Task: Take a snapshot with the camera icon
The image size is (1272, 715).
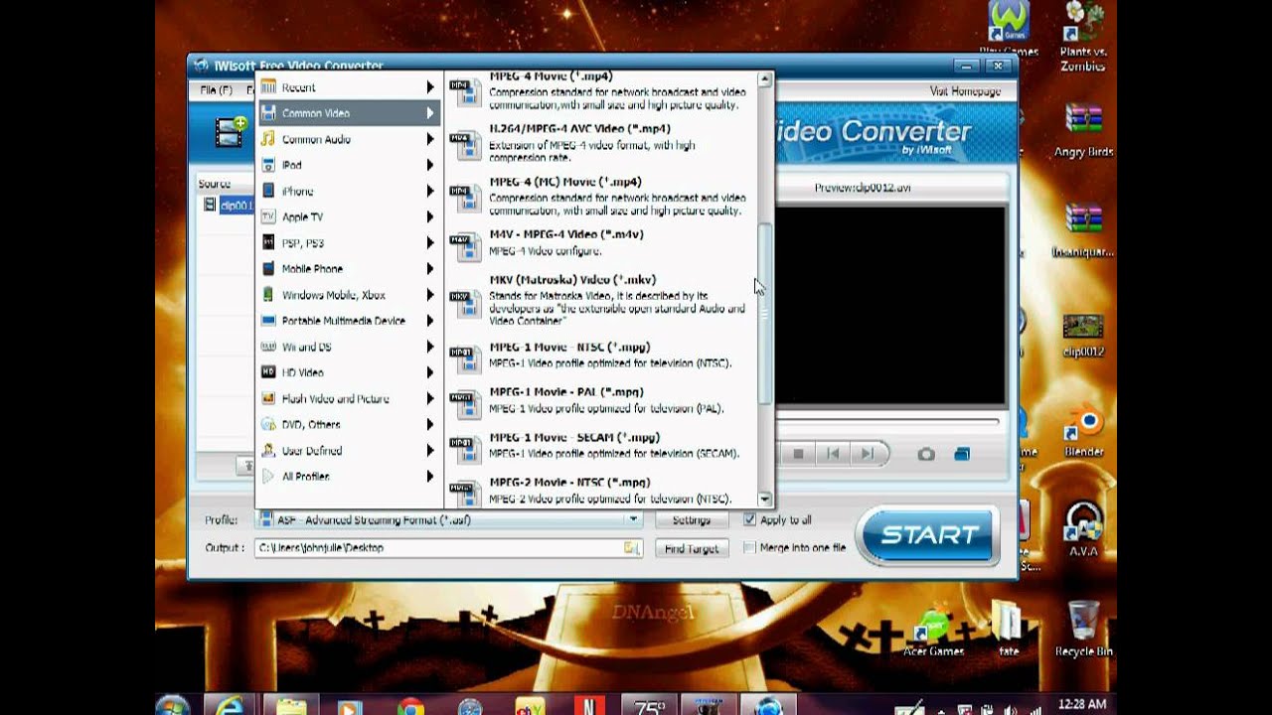Action: (926, 454)
